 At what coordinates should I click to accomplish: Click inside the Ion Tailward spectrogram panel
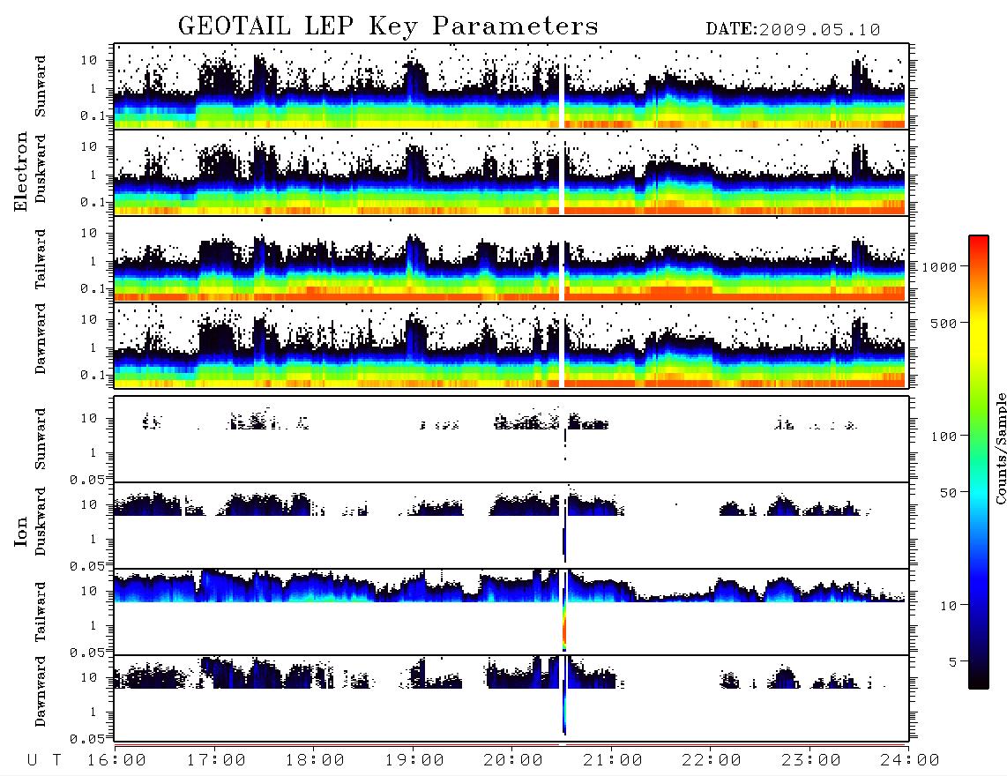click(x=511, y=612)
